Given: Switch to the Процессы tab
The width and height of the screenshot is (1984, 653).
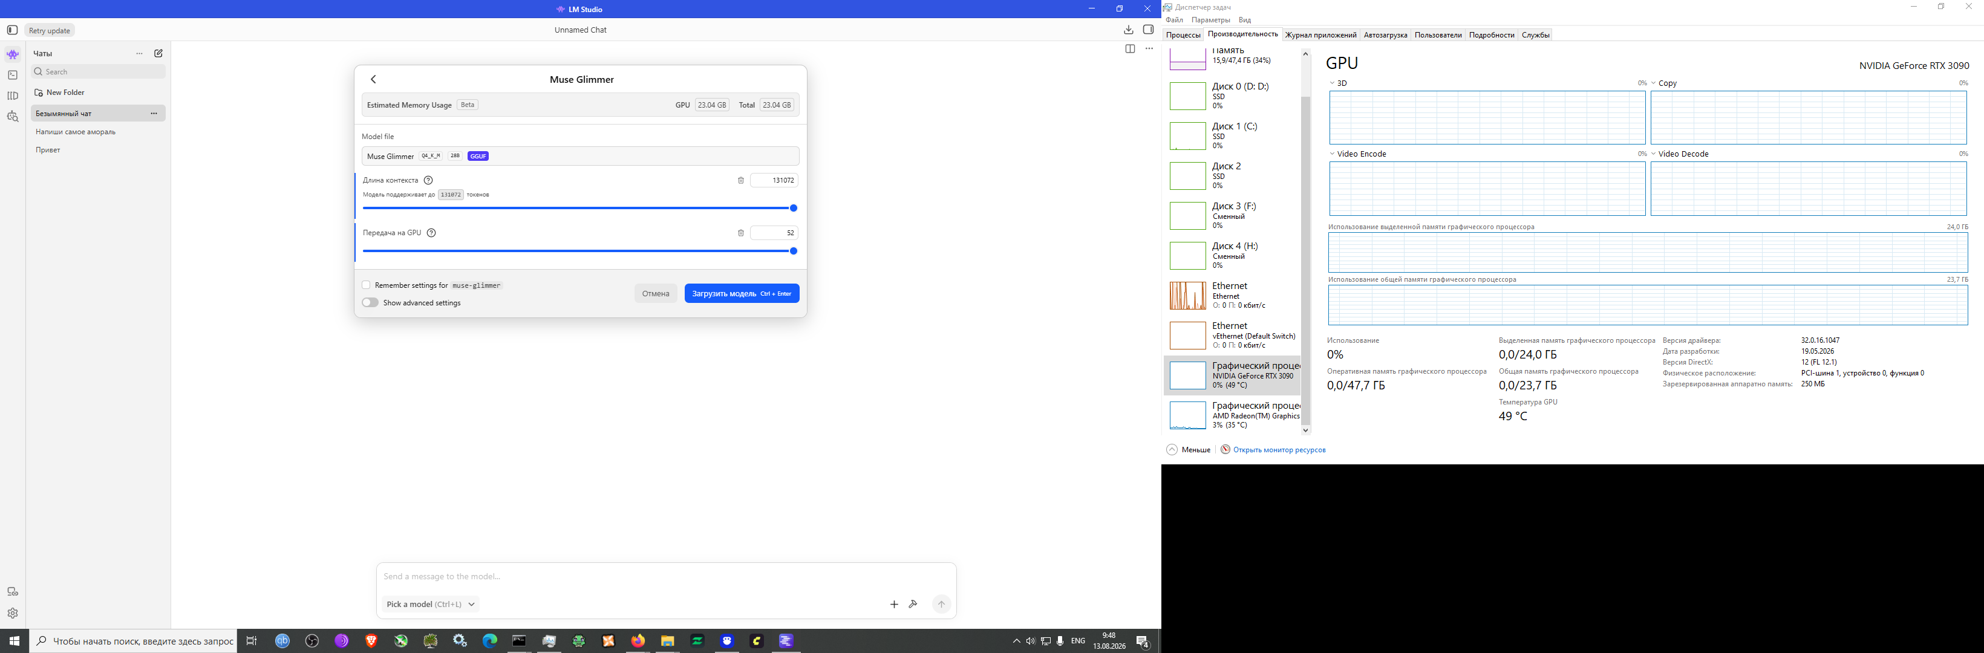Looking at the screenshot, I should [x=1183, y=34].
